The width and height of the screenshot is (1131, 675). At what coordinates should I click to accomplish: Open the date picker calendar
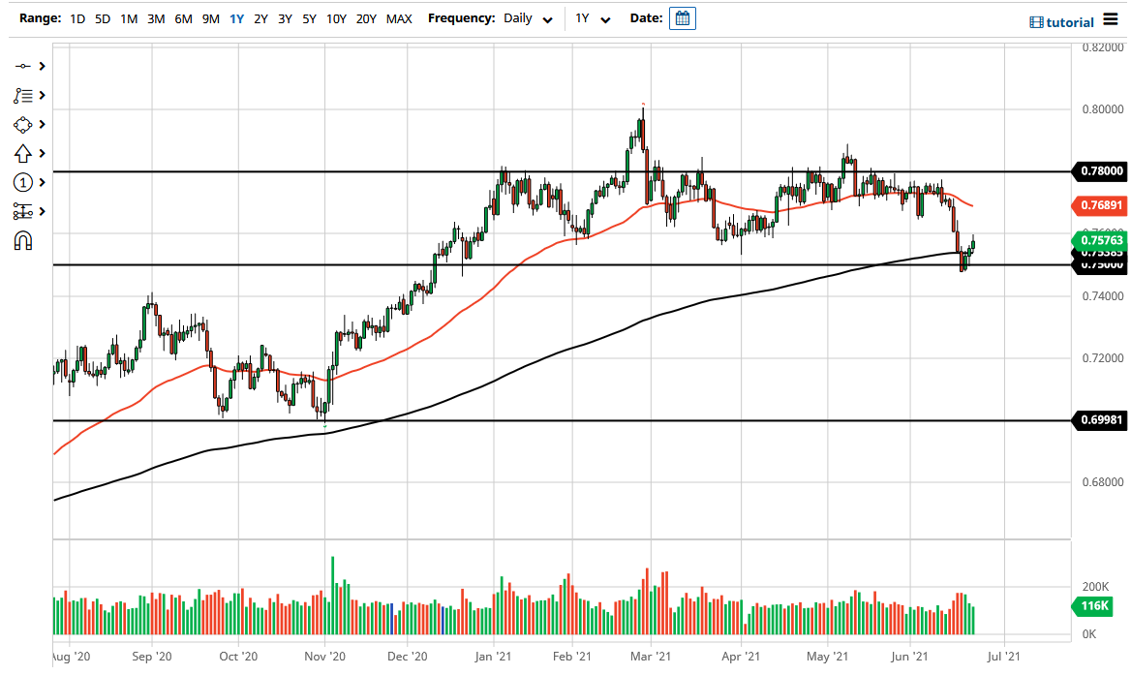point(683,17)
